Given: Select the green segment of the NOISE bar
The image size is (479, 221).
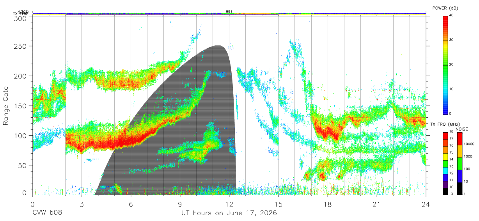Looking at the screenshot, I should [x=459, y=164].
